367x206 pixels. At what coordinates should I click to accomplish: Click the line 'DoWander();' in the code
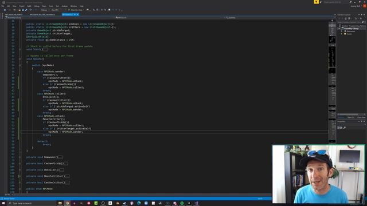click(x=50, y=75)
